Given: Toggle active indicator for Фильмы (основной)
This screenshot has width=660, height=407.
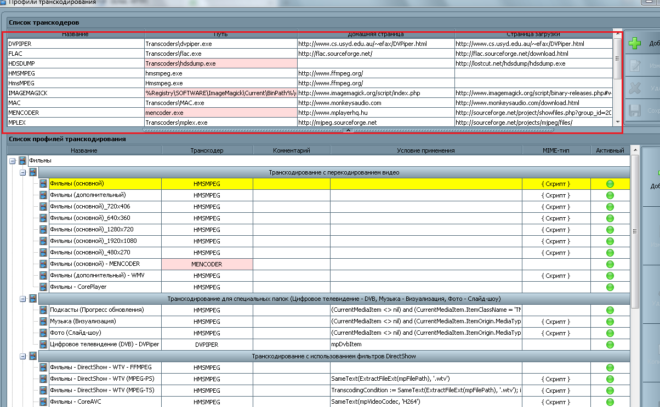Looking at the screenshot, I should pyautogui.click(x=610, y=184).
